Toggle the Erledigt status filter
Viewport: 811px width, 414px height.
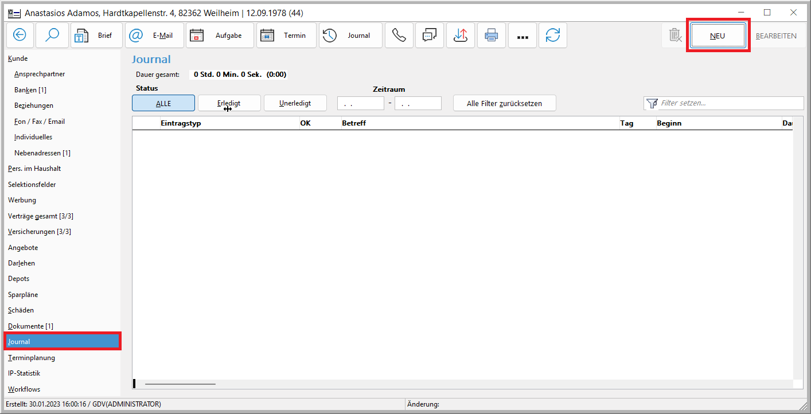tap(229, 103)
